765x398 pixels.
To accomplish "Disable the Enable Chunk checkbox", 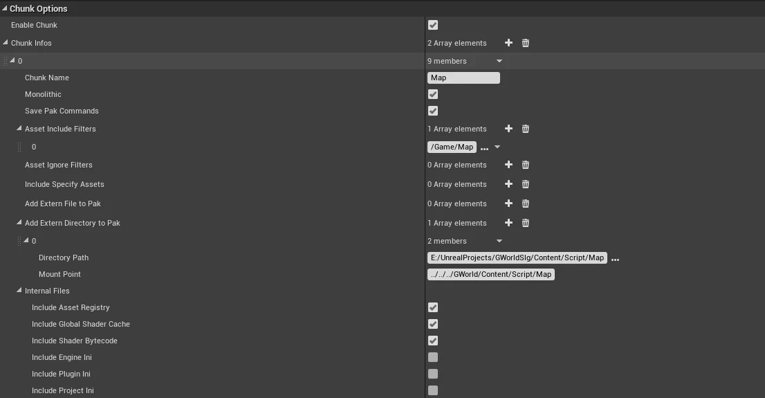I will pyautogui.click(x=433, y=25).
